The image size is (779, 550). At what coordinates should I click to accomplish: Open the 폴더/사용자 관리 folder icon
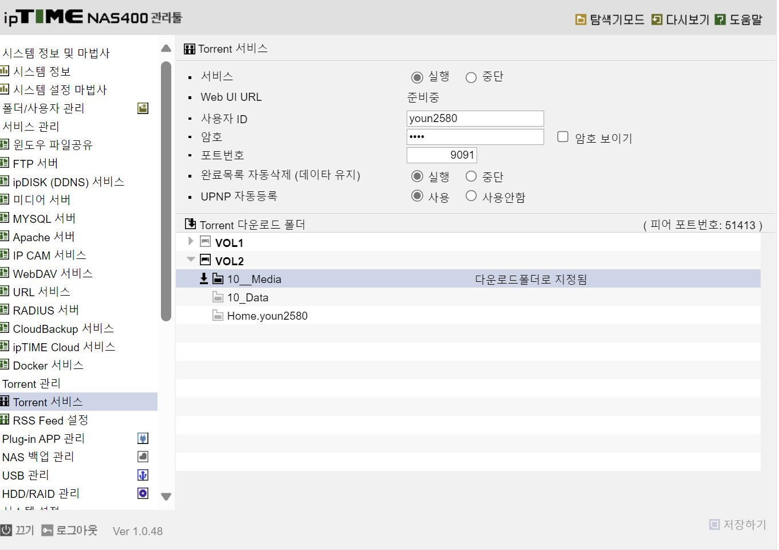143,108
